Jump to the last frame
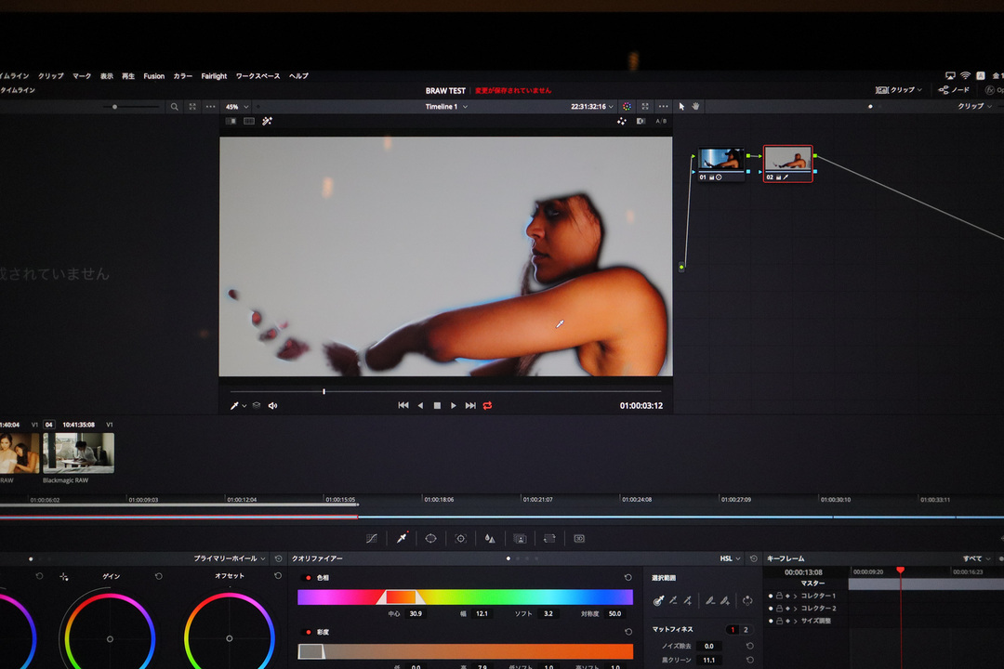 tap(470, 406)
